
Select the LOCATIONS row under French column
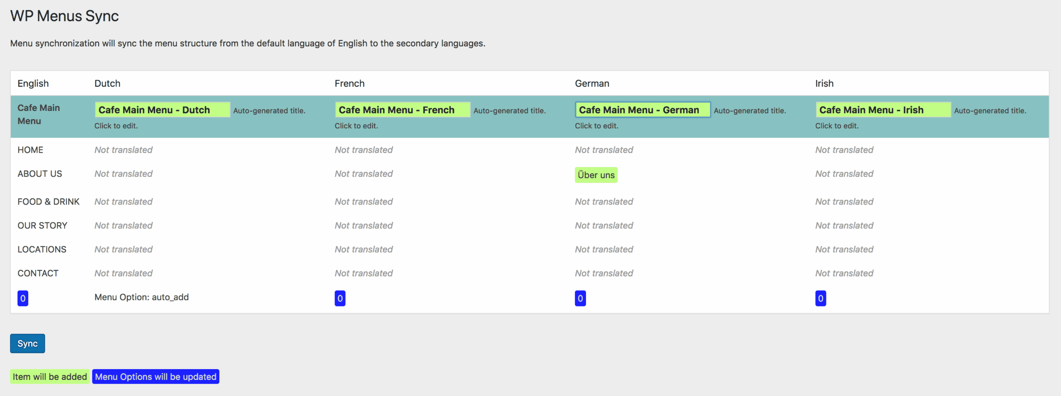click(x=363, y=249)
